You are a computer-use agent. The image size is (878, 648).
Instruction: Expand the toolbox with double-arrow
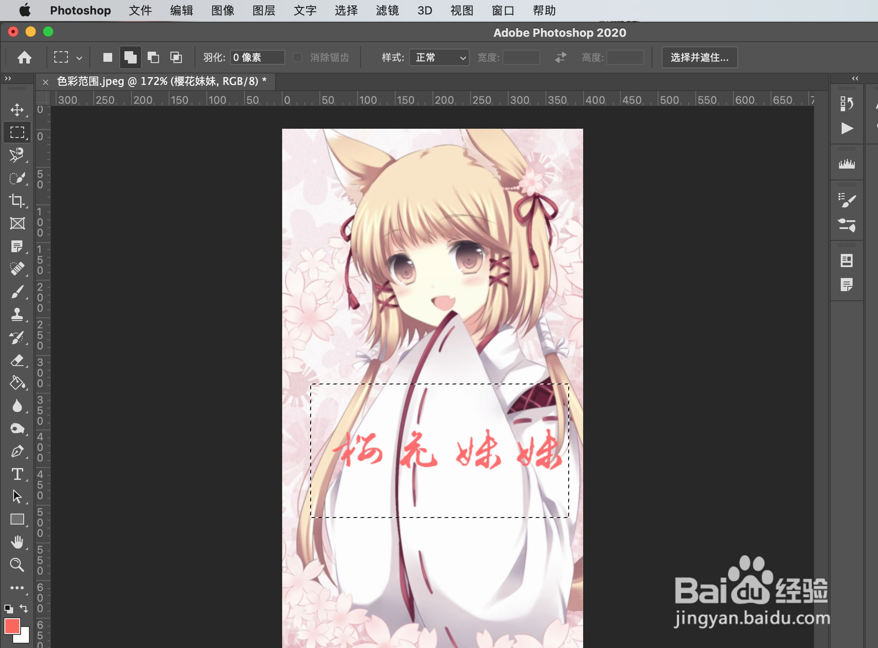(8, 78)
